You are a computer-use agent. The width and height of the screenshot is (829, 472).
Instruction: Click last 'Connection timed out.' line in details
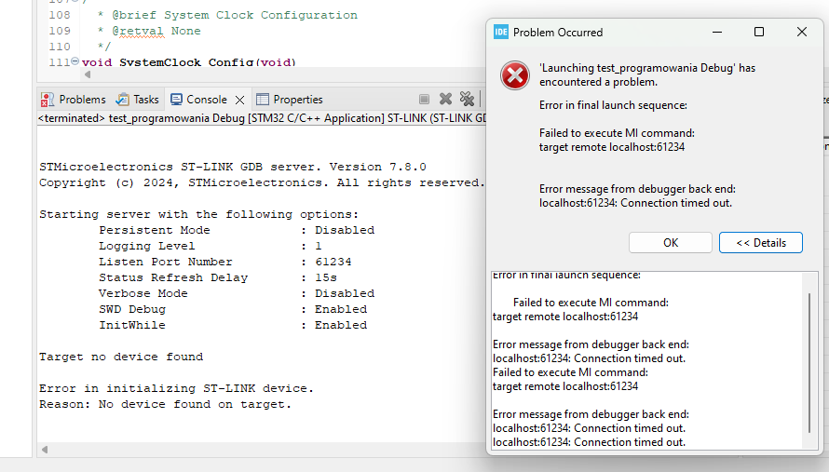pos(589,442)
